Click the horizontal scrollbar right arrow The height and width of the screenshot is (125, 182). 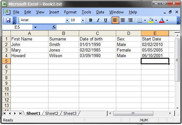[170, 113]
